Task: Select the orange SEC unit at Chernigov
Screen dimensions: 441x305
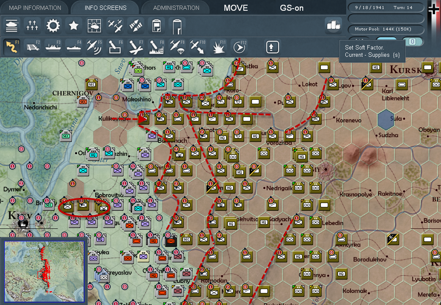Action: (x=83, y=101)
